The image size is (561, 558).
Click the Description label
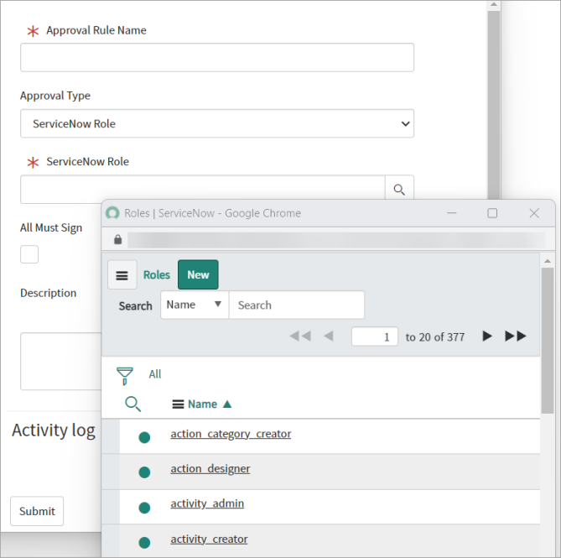pyautogui.click(x=49, y=293)
